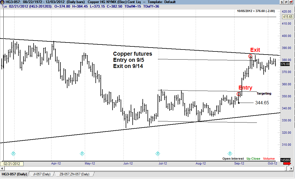Click the Up Close legend label
This screenshot has height=179, width=295.
(253, 159)
